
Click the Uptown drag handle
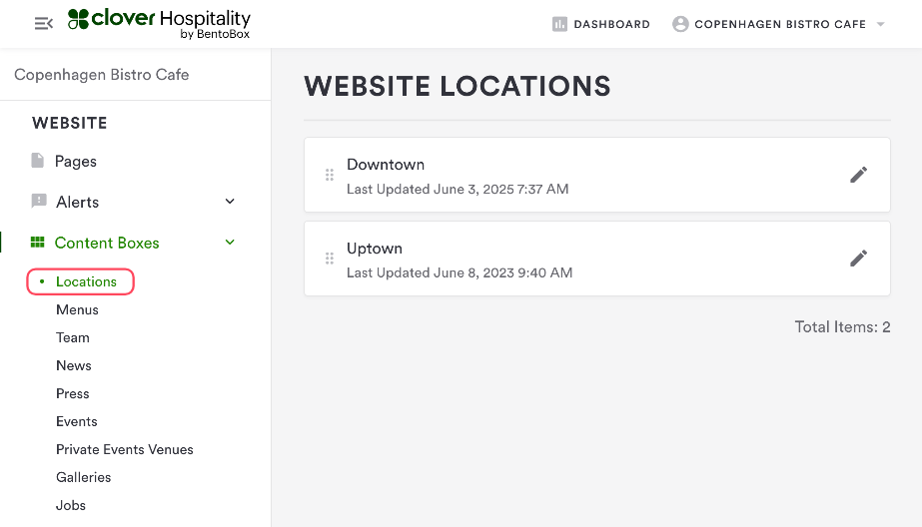330,259
